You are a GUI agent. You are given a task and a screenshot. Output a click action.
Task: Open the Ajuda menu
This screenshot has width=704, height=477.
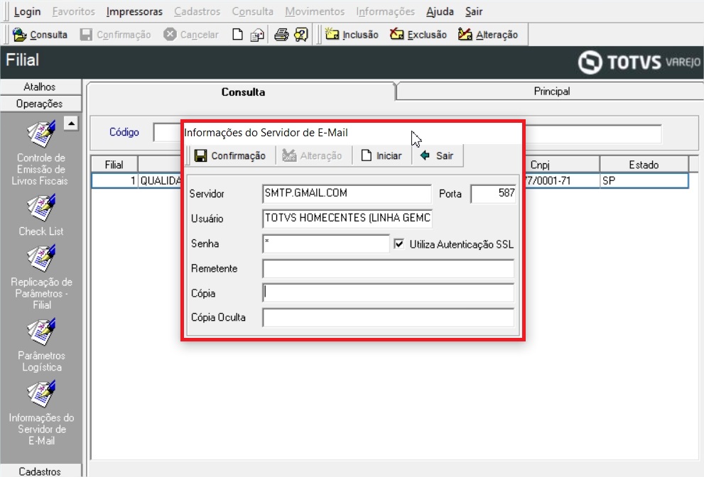coord(440,11)
